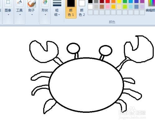
Task: Pick the white swatch in the palette
Action: [x=90, y=7]
